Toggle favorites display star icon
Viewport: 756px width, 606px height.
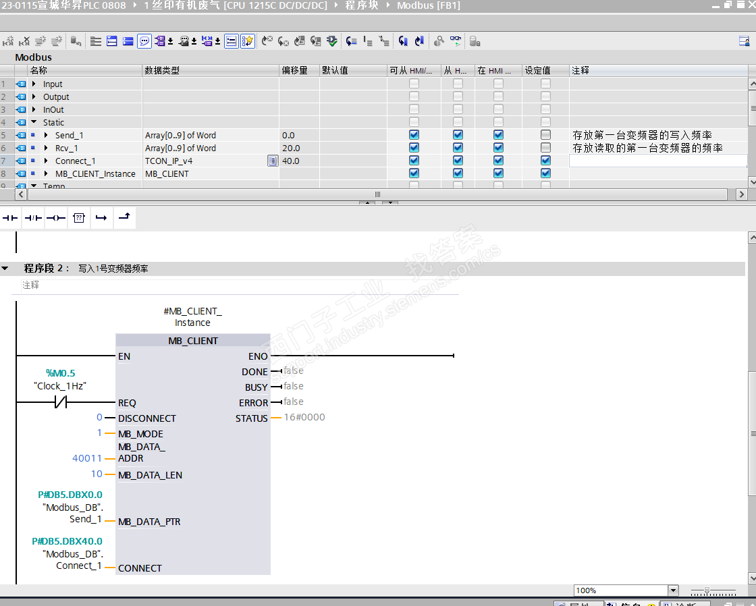(248, 41)
